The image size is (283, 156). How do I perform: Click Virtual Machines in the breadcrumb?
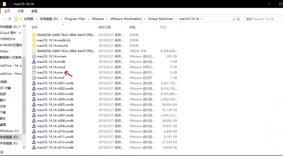coord(161,19)
